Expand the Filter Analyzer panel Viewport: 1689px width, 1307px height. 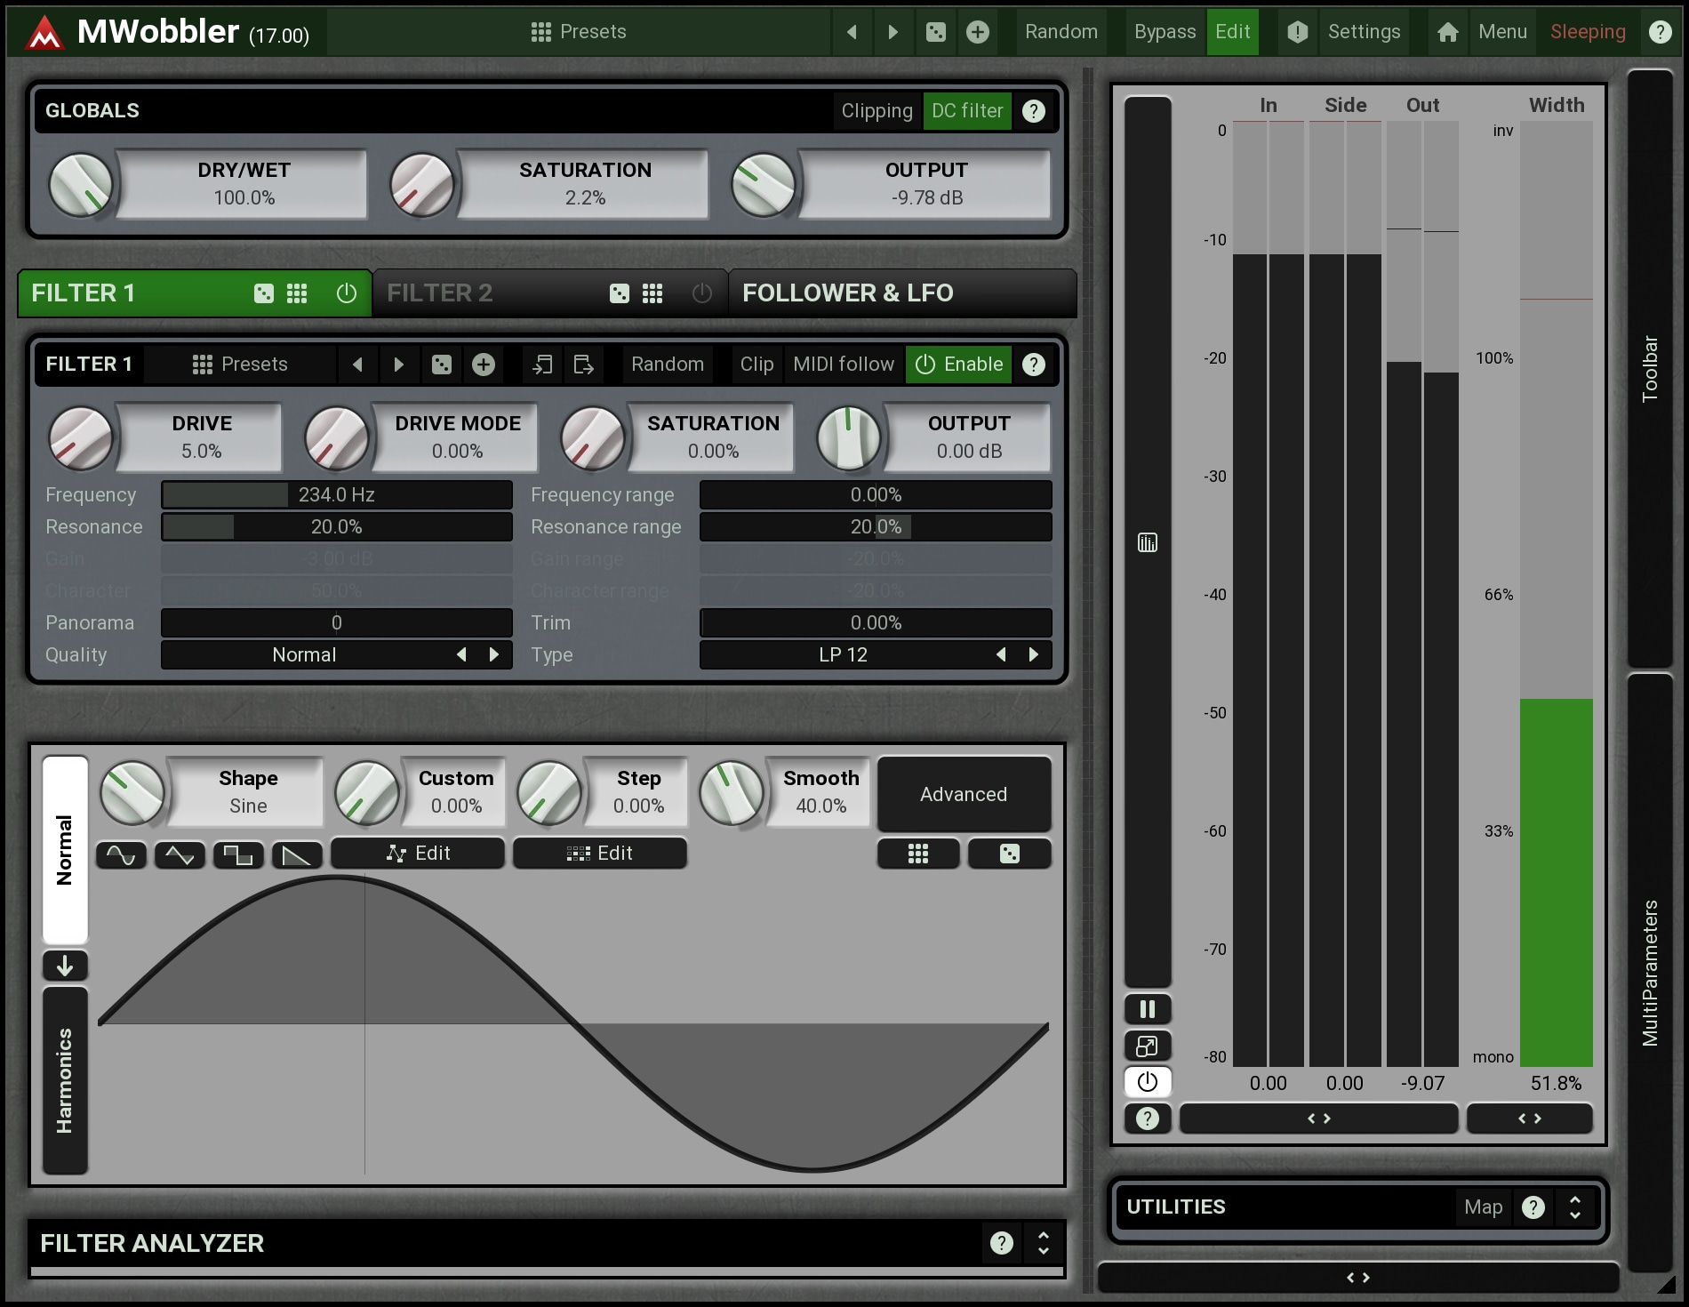[x=1043, y=1243]
